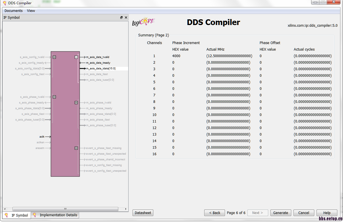Open the Documents menu
Screen dimensions: 343x222
[x=13, y=11]
